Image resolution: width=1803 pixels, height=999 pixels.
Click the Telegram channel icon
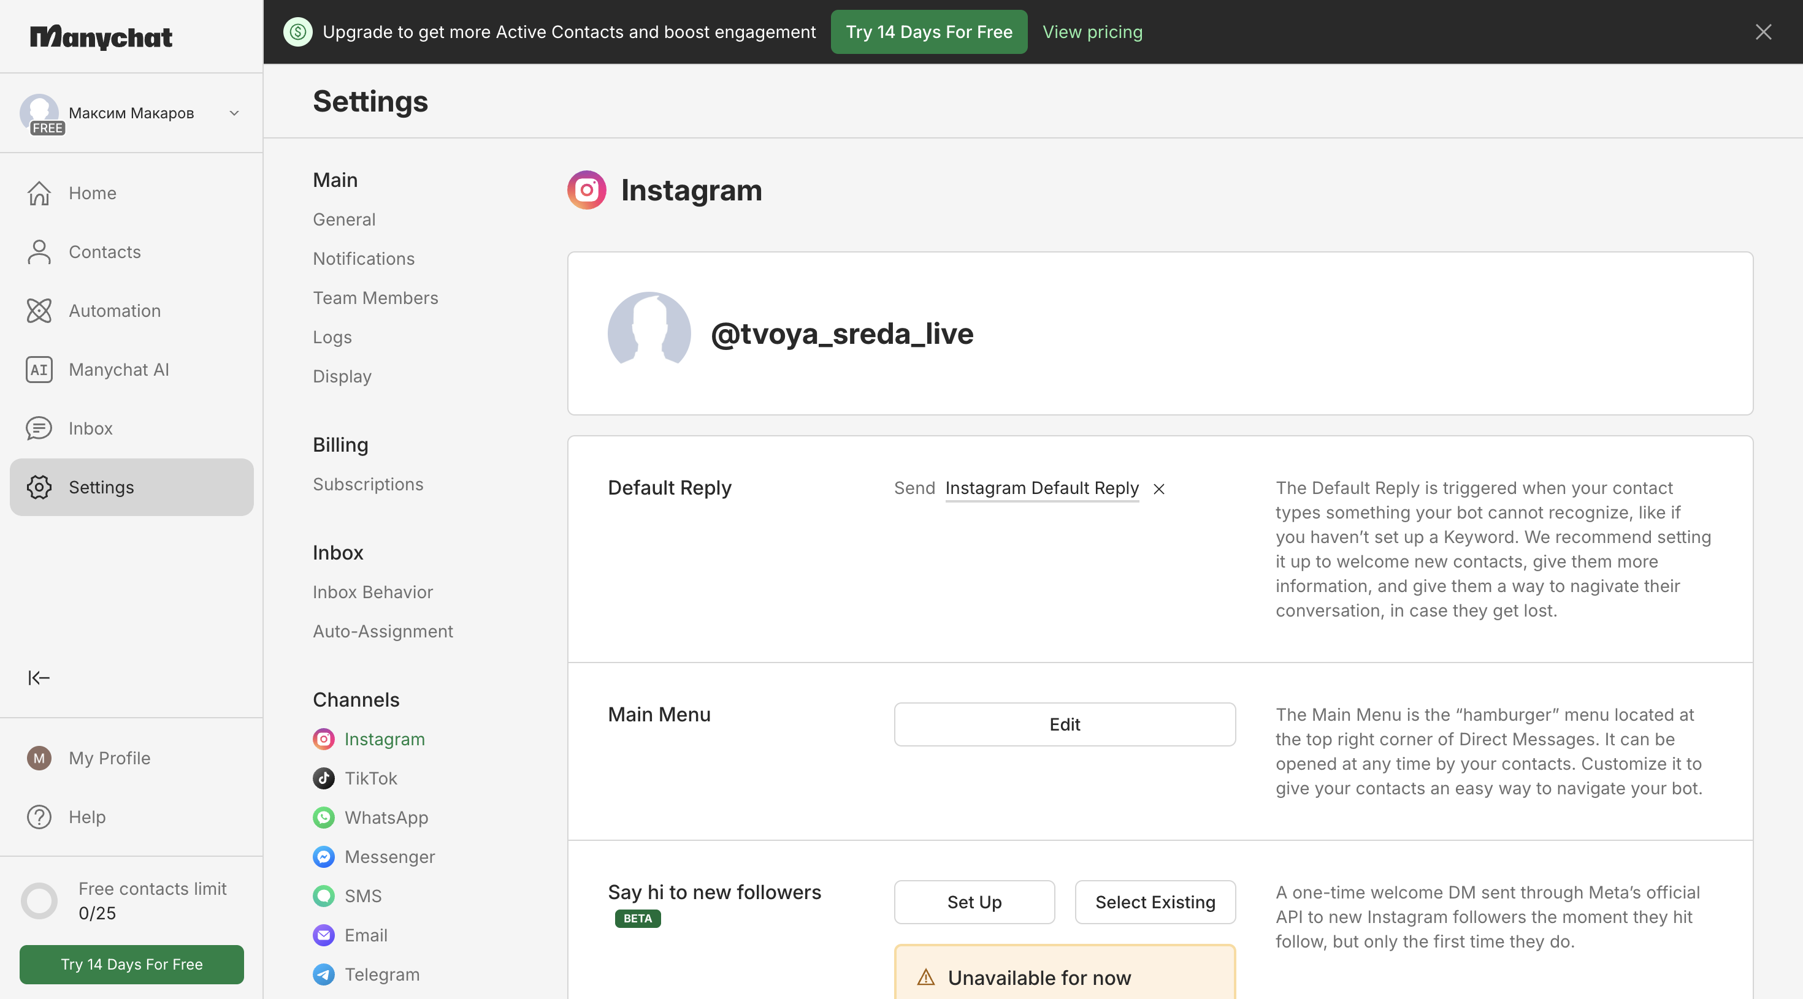[323, 974]
